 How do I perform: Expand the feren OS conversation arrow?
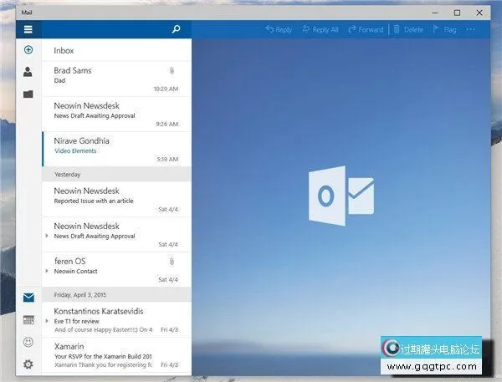47,272
